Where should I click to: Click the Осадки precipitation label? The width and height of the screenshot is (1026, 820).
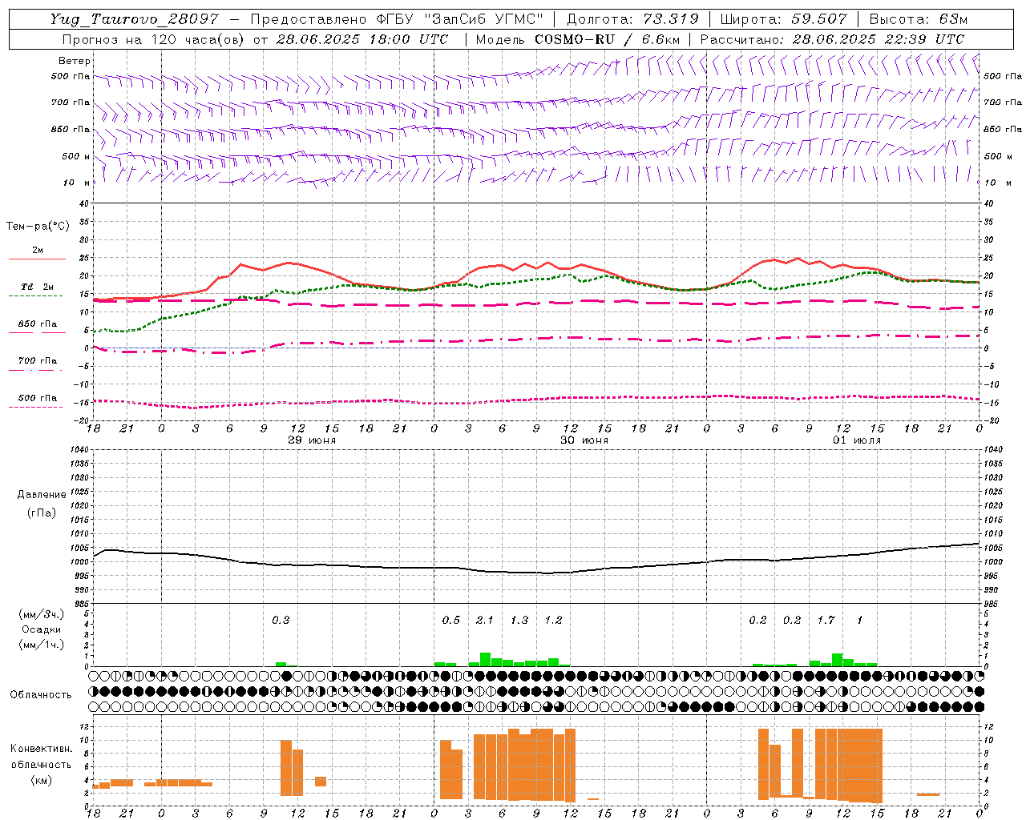(41, 629)
